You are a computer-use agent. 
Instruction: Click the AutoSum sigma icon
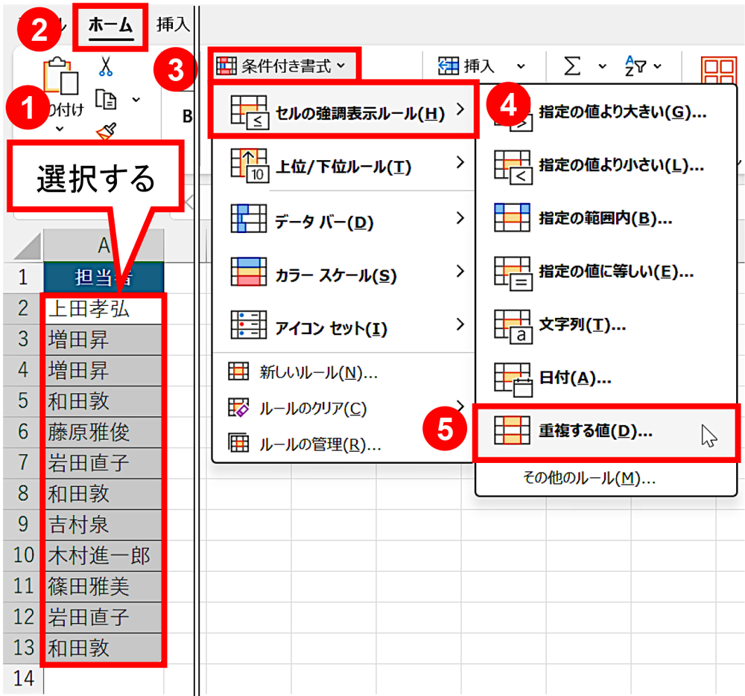click(x=572, y=67)
